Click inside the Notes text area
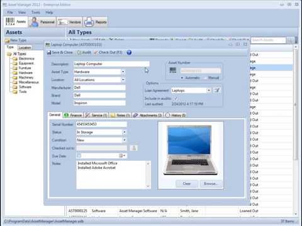This screenshot has height=226, width=302. click(x=111, y=175)
